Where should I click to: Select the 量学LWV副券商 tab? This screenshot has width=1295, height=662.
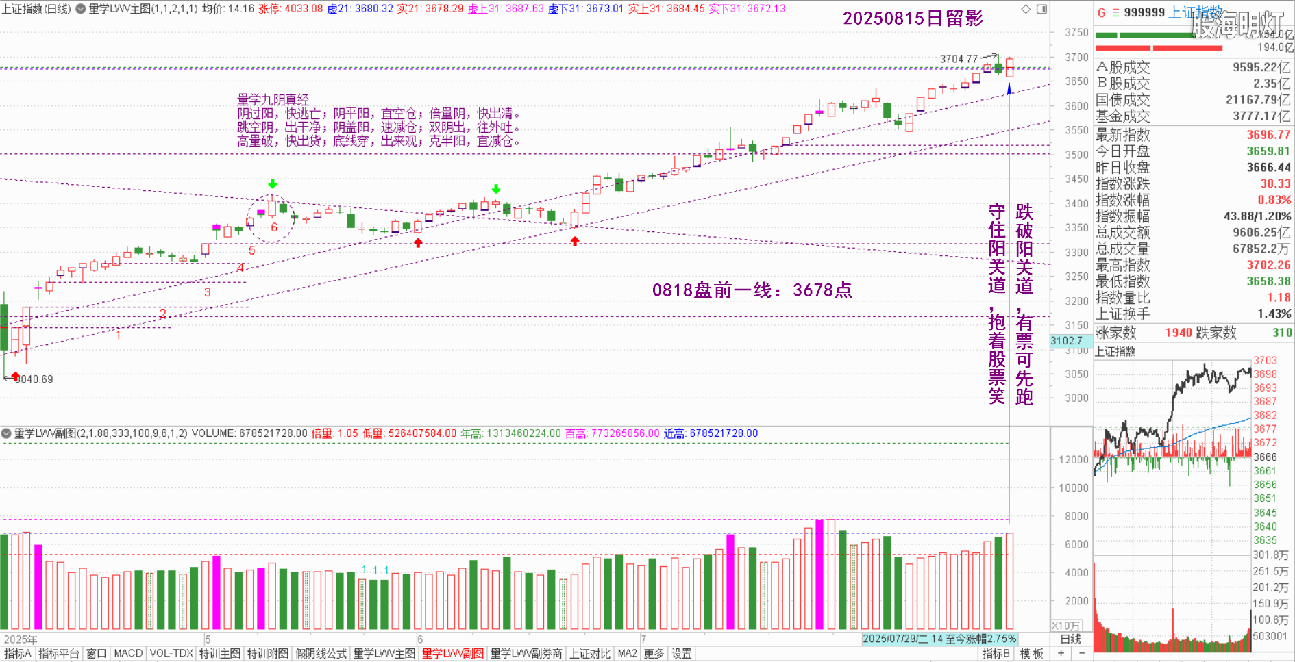pos(526,654)
